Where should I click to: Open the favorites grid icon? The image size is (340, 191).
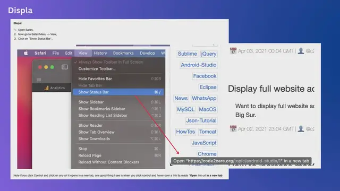[x=39, y=80]
